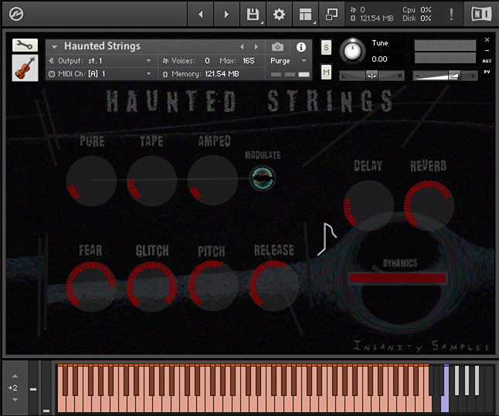Click the AMPED knob
The height and width of the screenshot is (416, 499).
[x=212, y=181]
